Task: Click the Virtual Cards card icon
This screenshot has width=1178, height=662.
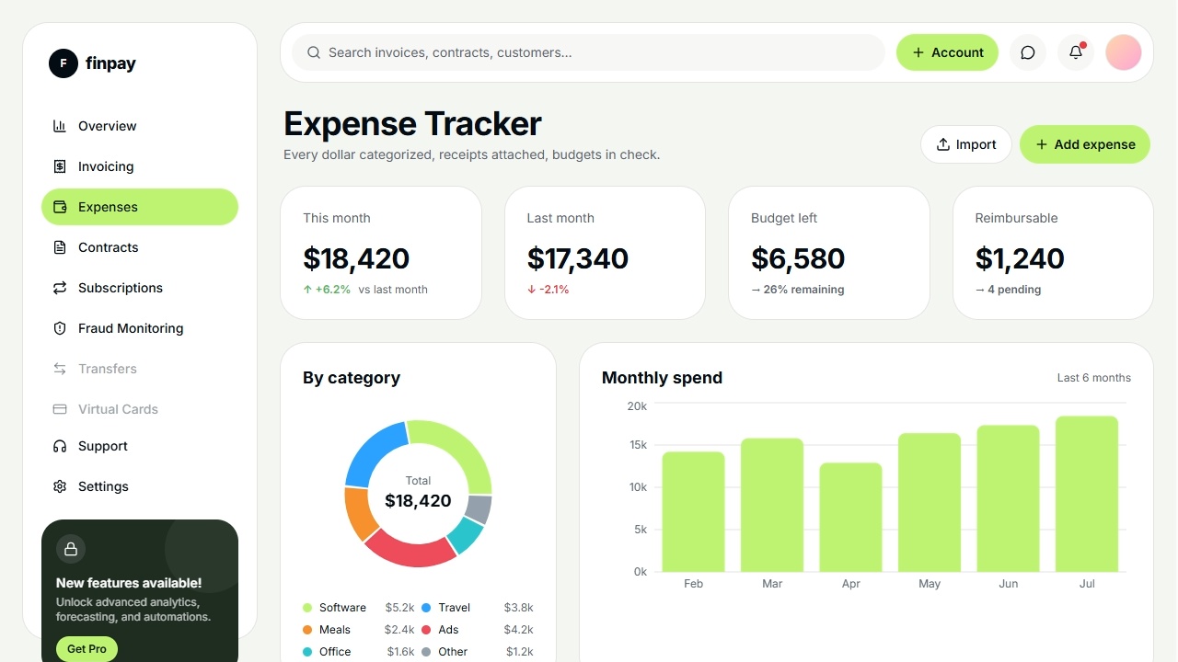Action: click(60, 409)
